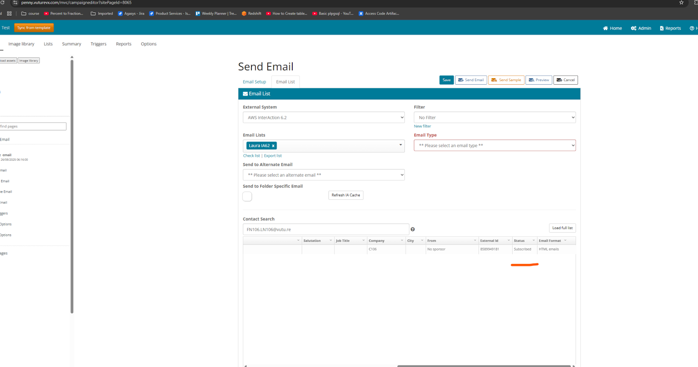Expand the Email Type dropdown
The image size is (698, 367).
click(495, 145)
